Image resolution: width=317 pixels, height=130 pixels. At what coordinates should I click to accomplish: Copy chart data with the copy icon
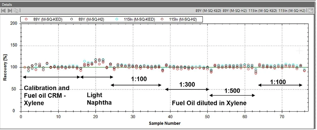point(16,11)
